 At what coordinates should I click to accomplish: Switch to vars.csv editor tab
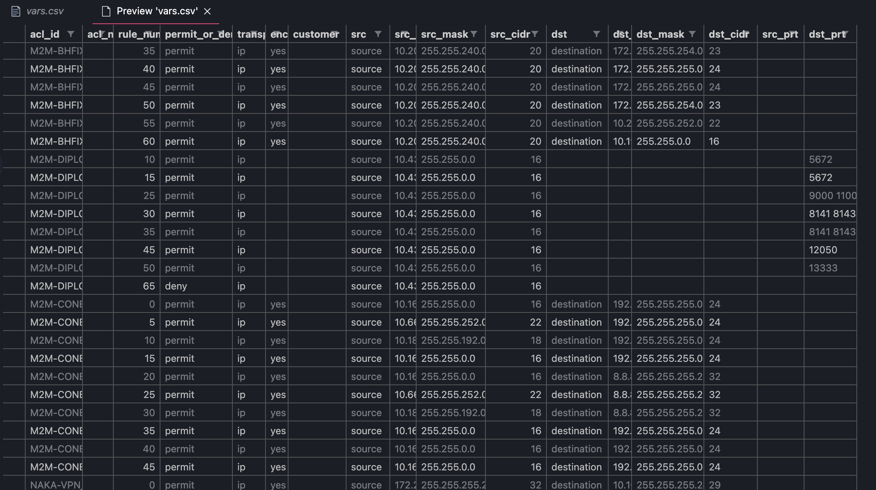point(44,11)
